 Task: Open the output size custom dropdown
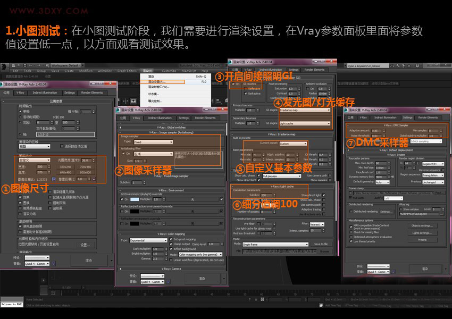pyautogui.click(x=35, y=160)
